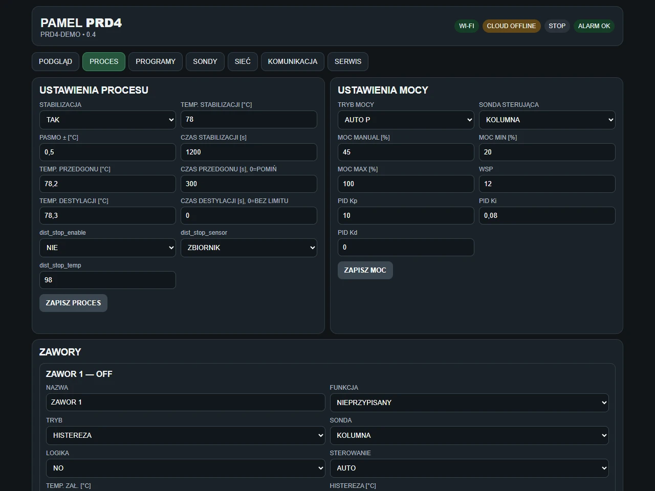Focus the CZAS STABILIZACJI field
Viewport: 655px width, 491px height.
pyautogui.click(x=249, y=152)
